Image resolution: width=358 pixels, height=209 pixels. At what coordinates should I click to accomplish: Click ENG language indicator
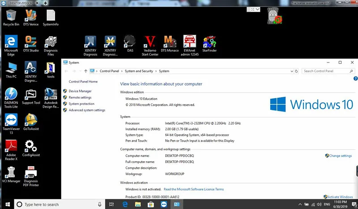tap(327, 204)
